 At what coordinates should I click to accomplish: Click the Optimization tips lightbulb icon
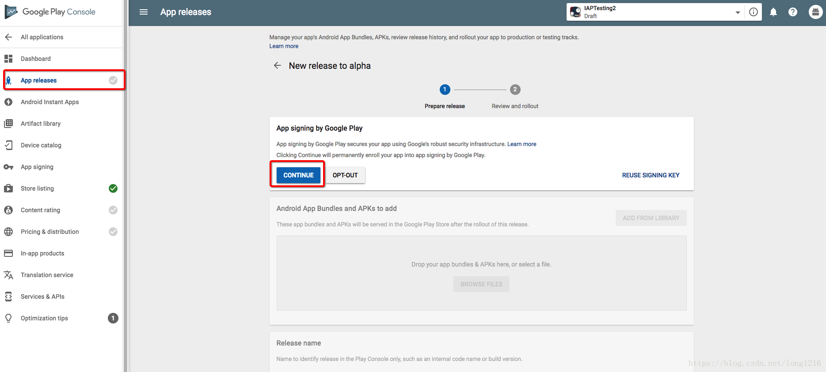8,318
